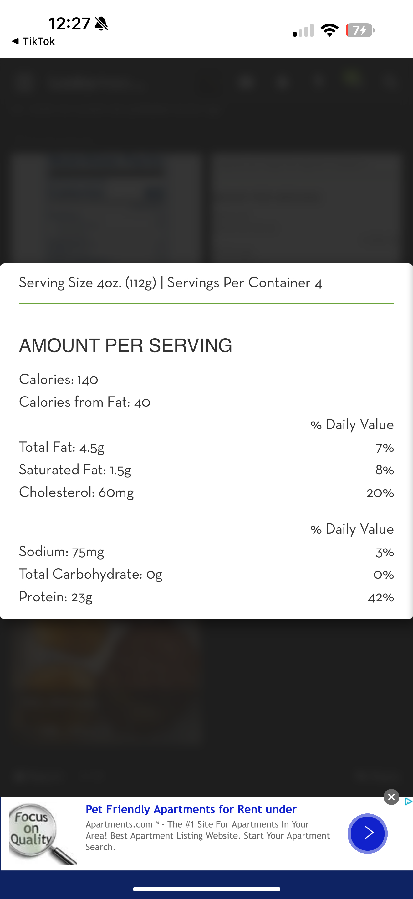413x899 pixels.
Task: Click the "Protein: 23g" row
Action: (56, 597)
